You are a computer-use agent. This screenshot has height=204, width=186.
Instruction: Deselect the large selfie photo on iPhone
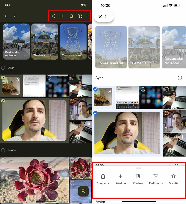95,113
